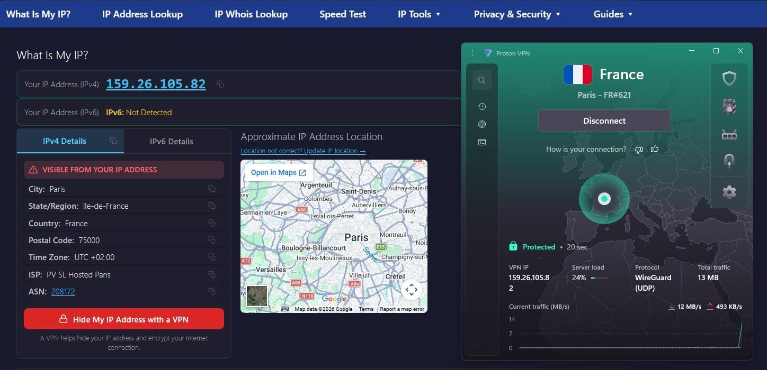Click the 159.26.105.82 IP address link
Image resolution: width=767 pixels, height=370 pixels.
(156, 84)
